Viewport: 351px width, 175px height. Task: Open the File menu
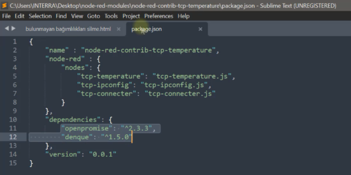pos(6,16)
